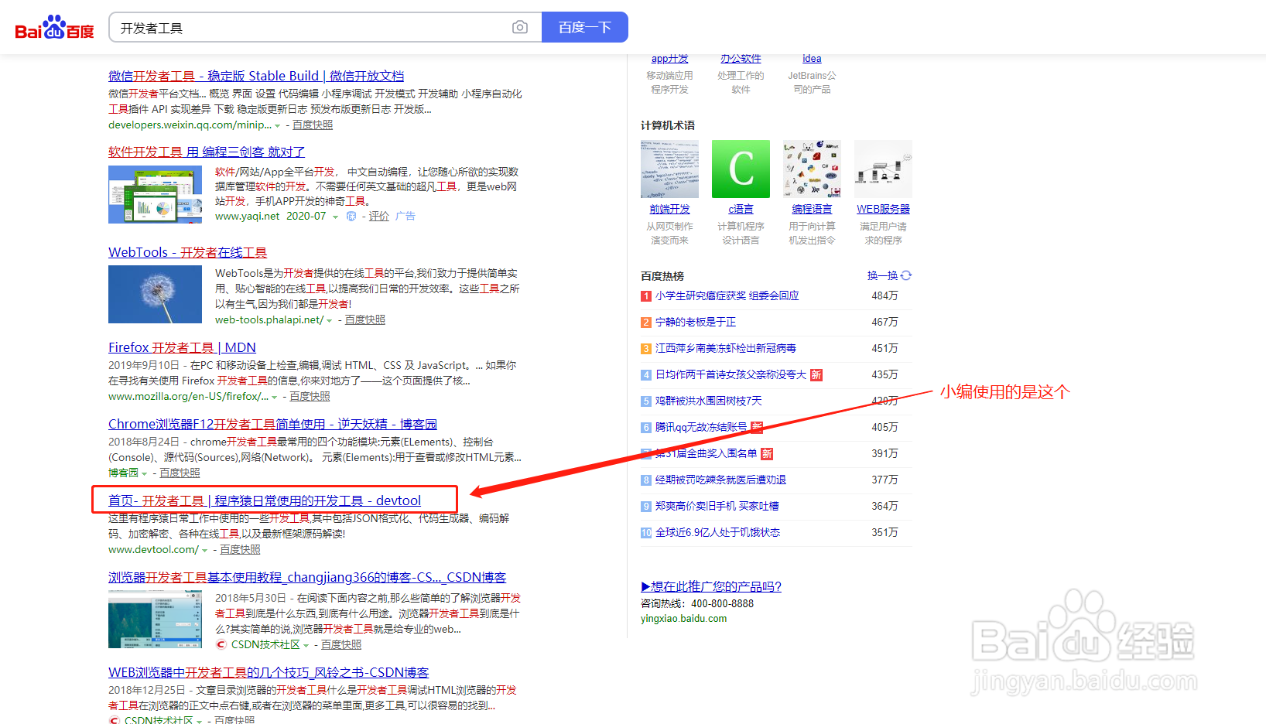Image resolution: width=1266 pixels, height=724 pixels.
Task: Expand dropdown arrow after www.mozilla.org URL
Action: 275,397
